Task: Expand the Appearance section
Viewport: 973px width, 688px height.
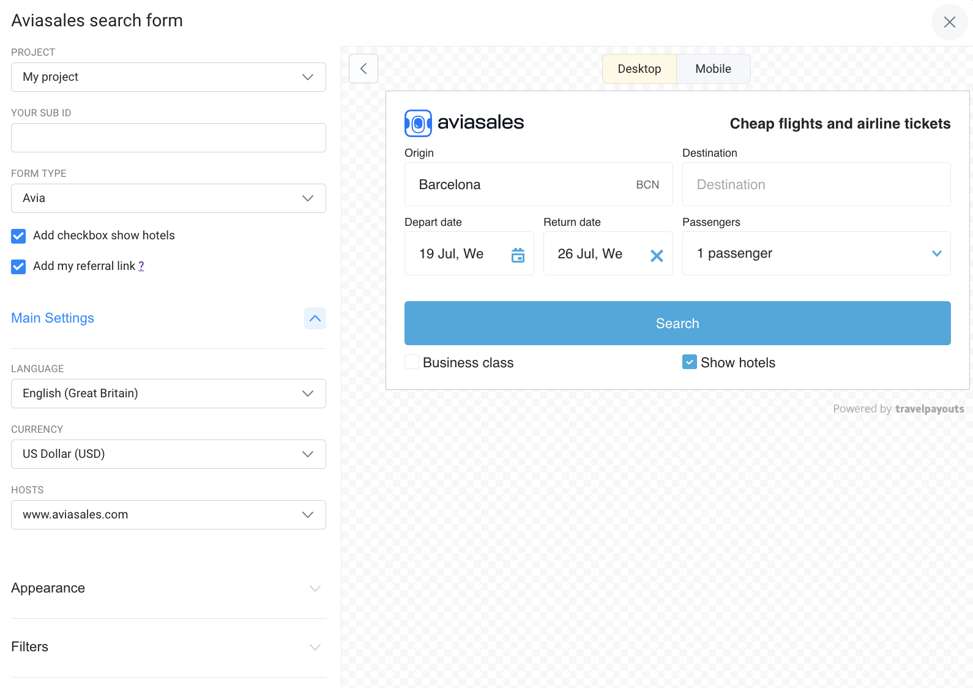Action: click(x=168, y=588)
